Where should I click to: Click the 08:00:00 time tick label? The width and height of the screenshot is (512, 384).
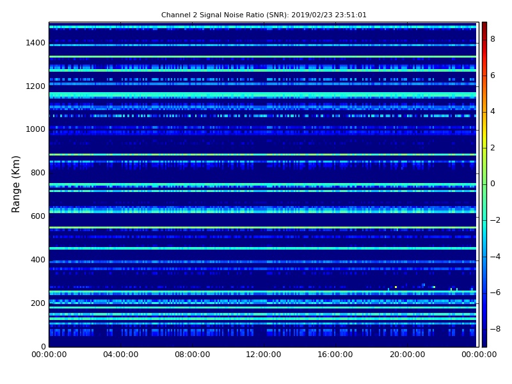point(192,354)
